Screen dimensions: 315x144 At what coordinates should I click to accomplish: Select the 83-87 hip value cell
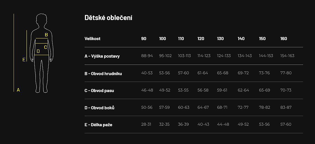[x=286, y=107]
